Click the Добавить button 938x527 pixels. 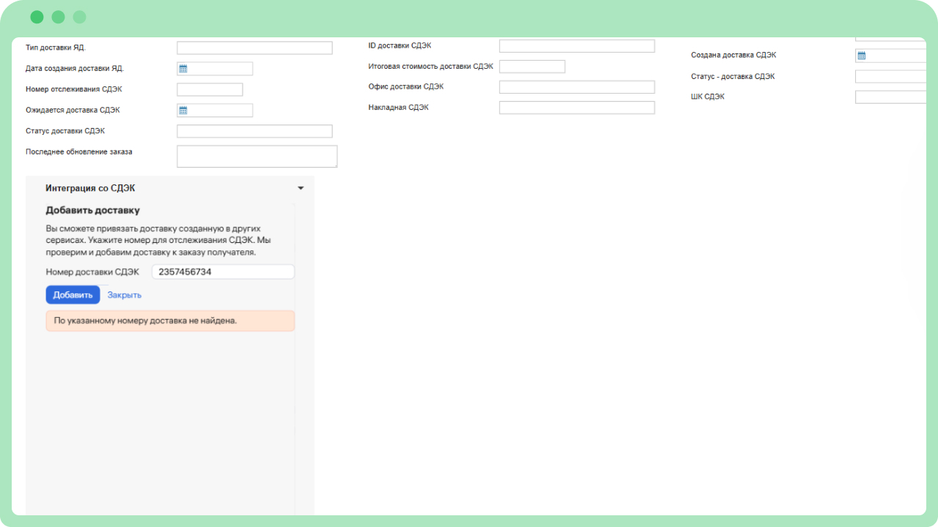point(73,295)
